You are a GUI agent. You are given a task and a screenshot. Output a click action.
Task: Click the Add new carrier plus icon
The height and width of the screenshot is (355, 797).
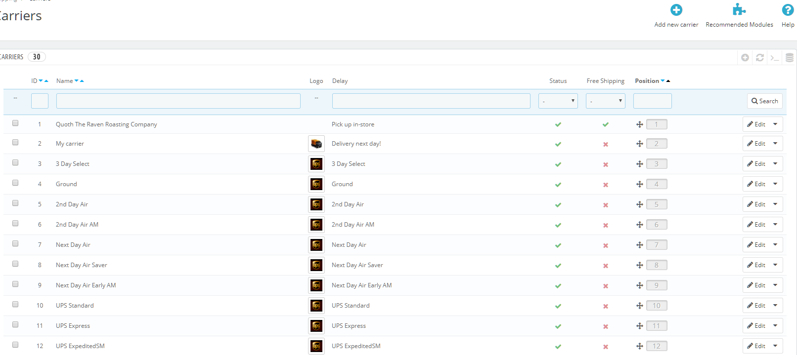(x=676, y=10)
